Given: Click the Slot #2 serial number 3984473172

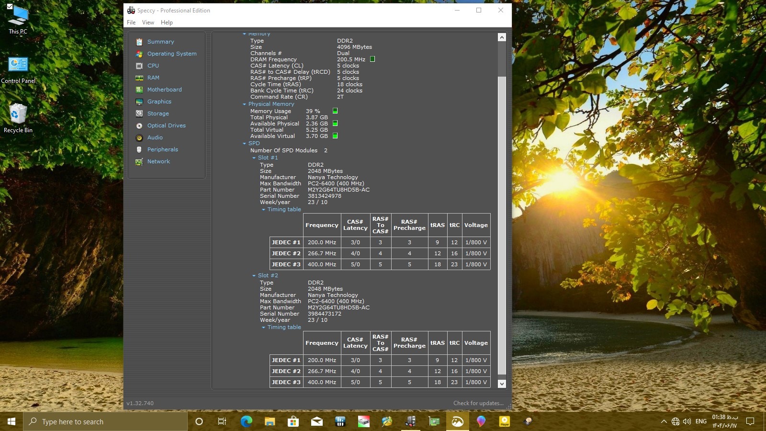Looking at the screenshot, I should (x=325, y=314).
